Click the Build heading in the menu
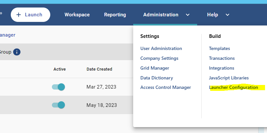The image size is (267, 133). [215, 36]
